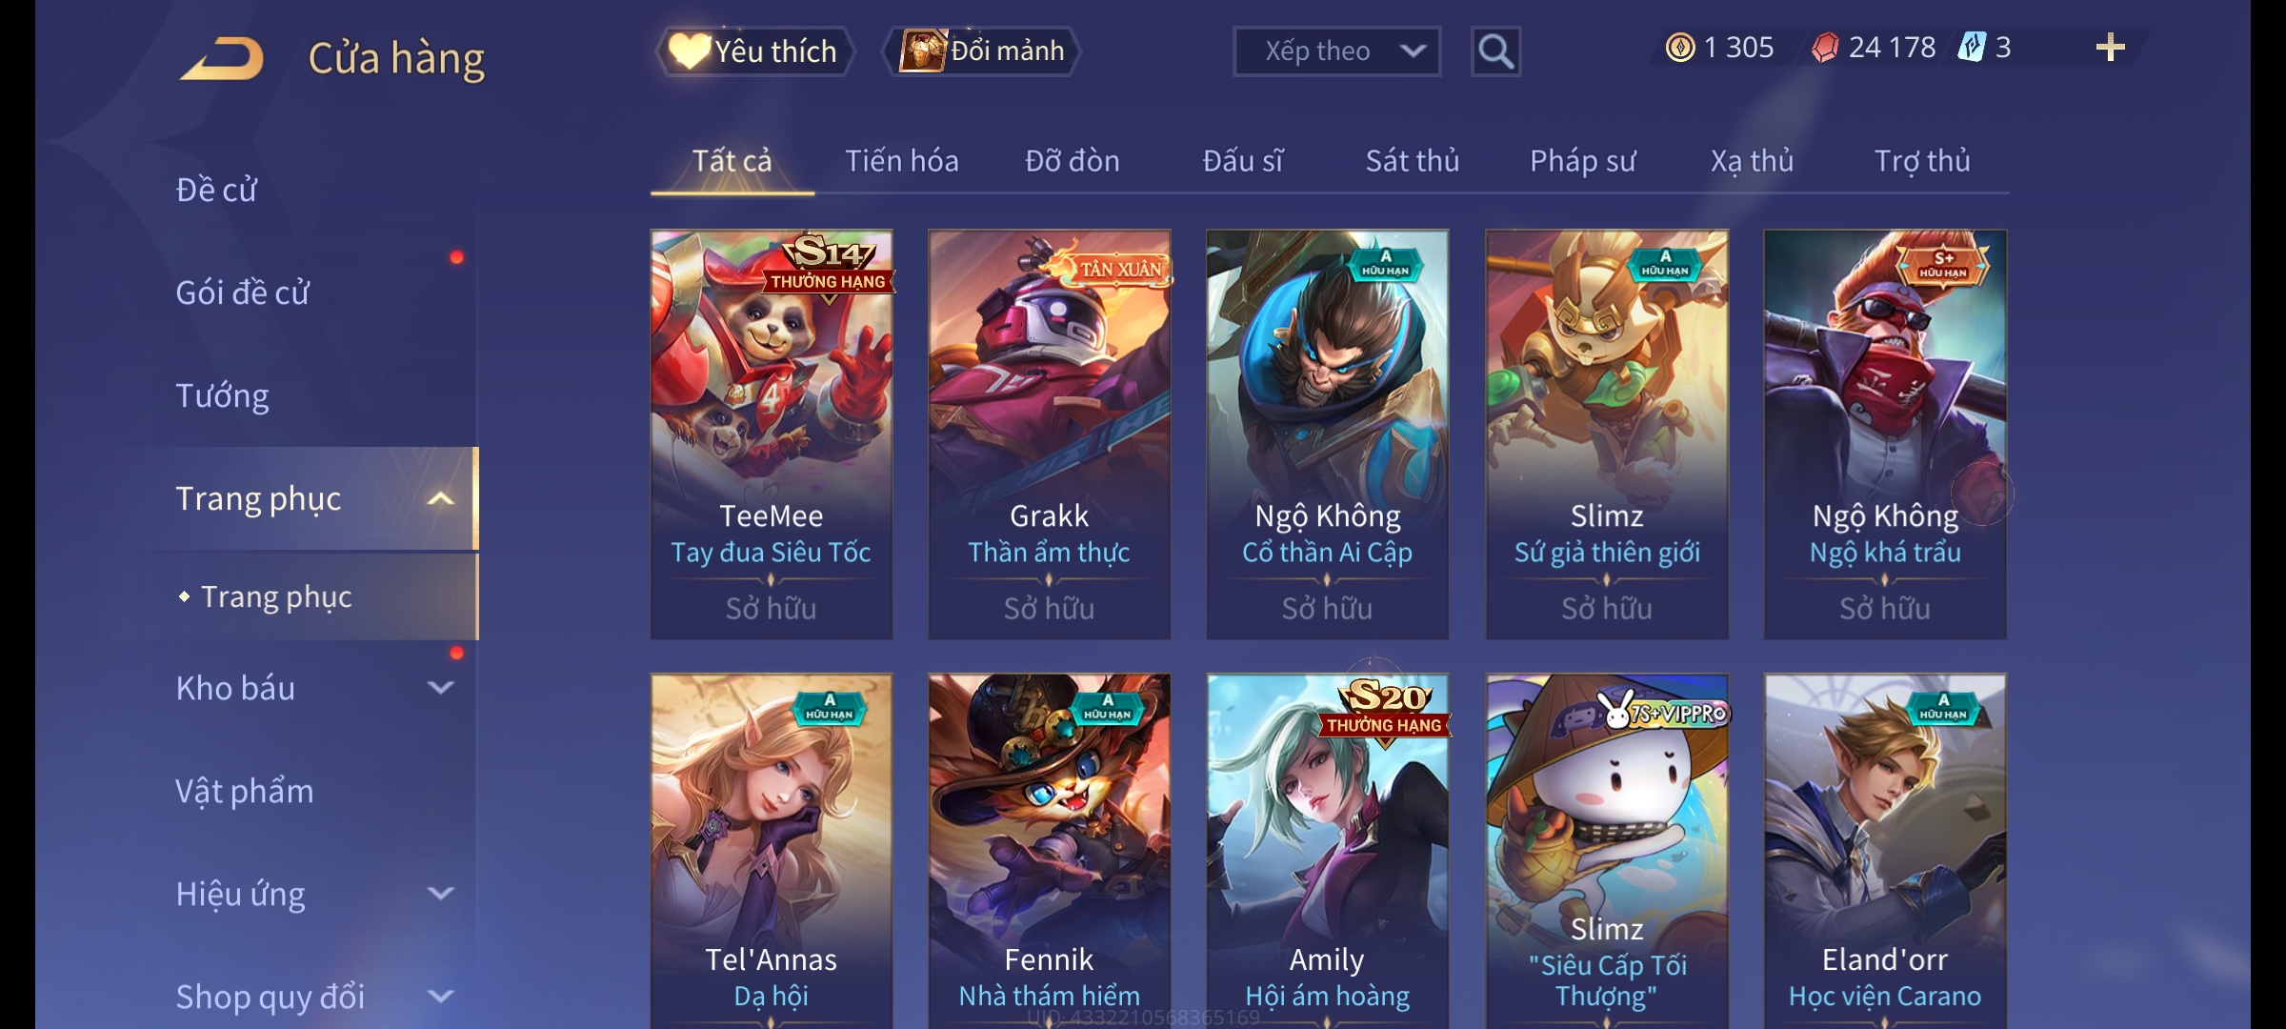2286x1029 pixels.
Task: Open the search magnifier icon
Action: tap(1495, 51)
